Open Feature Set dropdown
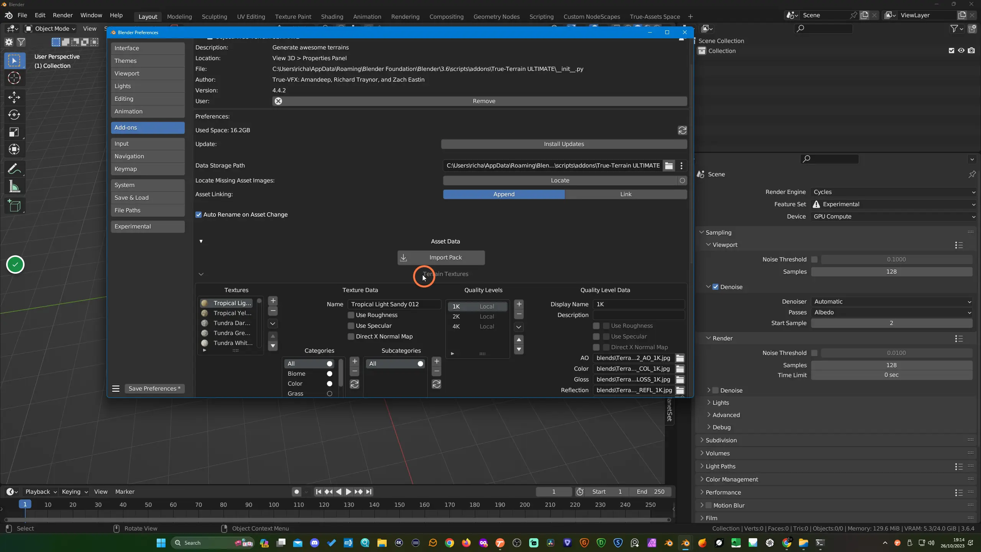Image resolution: width=981 pixels, height=552 pixels. (x=893, y=204)
